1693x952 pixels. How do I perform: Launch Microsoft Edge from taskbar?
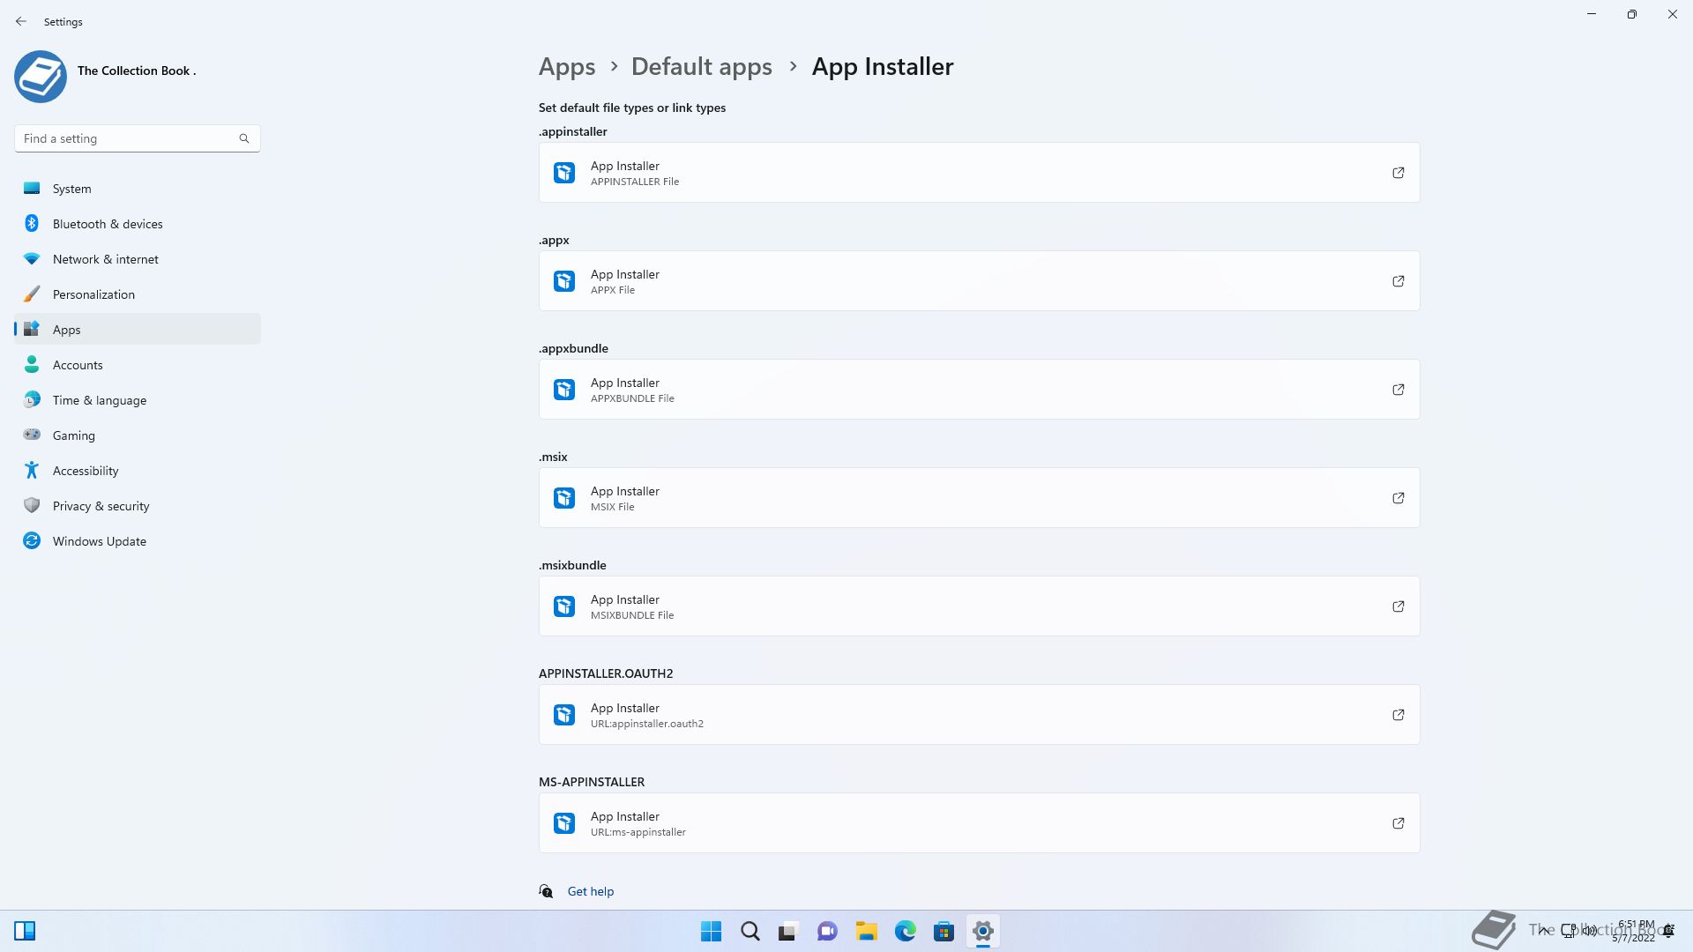pos(905,932)
